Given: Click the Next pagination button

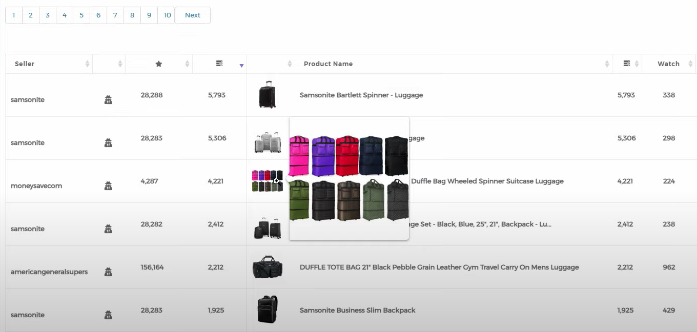Looking at the screenshot, I should (x=193, y=15).
